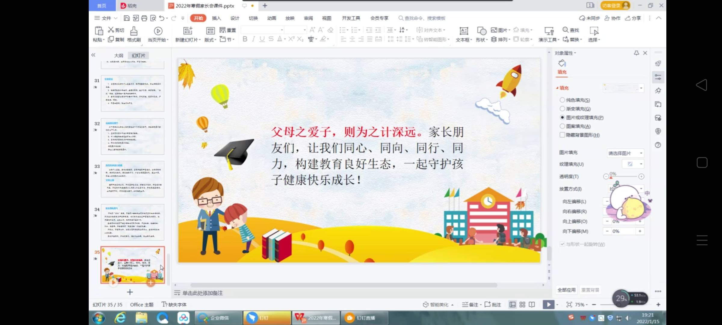Toggle Bold formatting icon

[245, 39]
